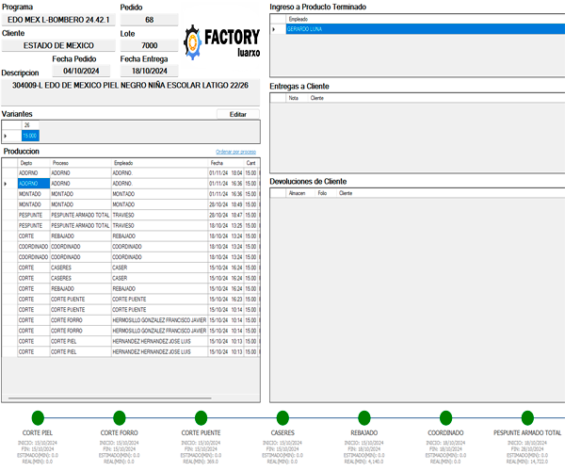Image resolution: width=565 pixels, height=471 pixels.
Task: Click the Cliente field ESTADO DE MEXICO
Action: 56,45
